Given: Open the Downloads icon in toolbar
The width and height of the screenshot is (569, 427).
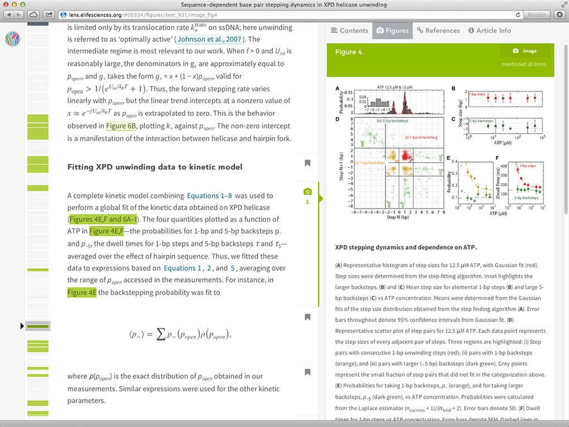Looking at the screenshot, I should pyautogui.click(x=560, y=15).
